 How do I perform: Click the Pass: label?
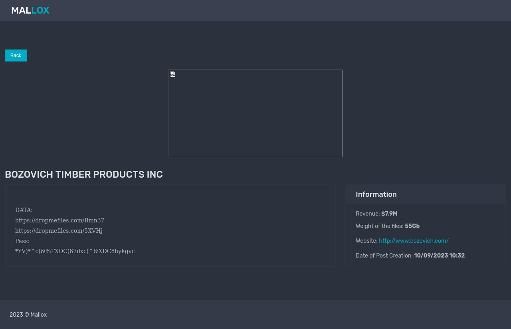coord(22,241)
